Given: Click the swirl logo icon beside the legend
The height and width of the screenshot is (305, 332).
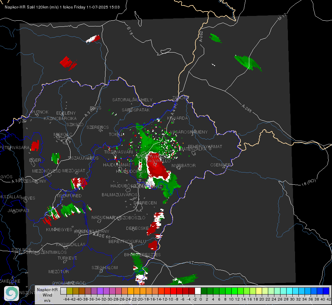Looking at the screenshot, I should click(12, 293).
